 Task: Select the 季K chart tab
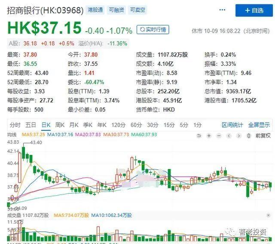tap(88, 125)
